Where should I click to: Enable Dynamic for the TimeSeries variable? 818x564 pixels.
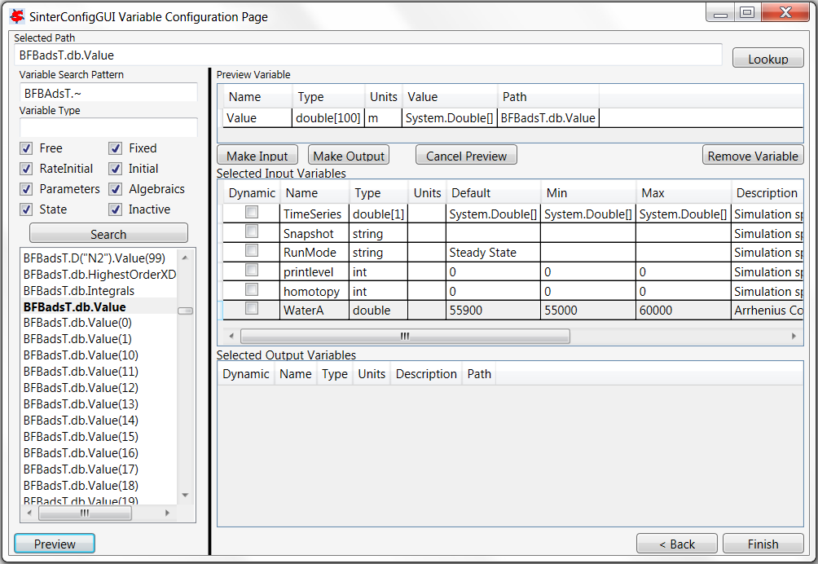(x=253, y=214)
